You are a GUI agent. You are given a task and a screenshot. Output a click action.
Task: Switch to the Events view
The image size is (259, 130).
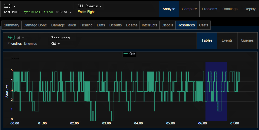[227, 40]
